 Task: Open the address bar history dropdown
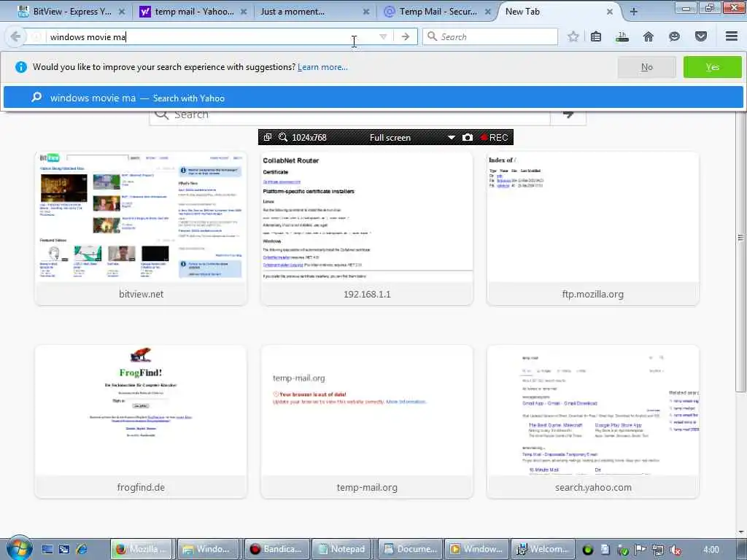[383, 36]
